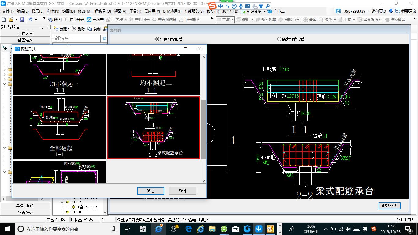Expand the 新建 dropdown arrow
Viewport: 418px width, 235px height.
(x=69, y=29)
